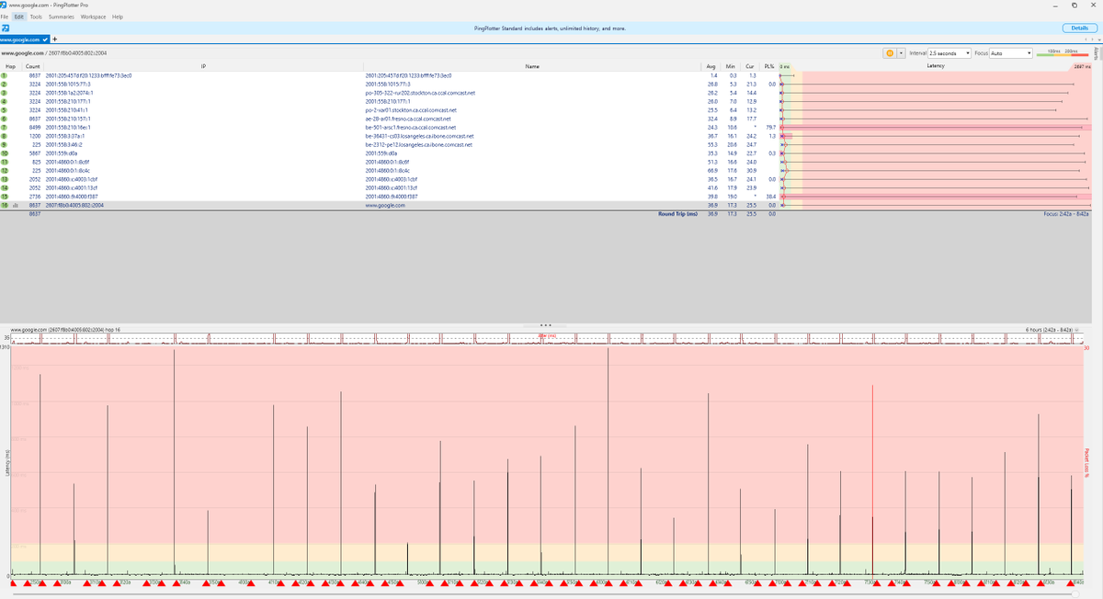Select the be-36431-cs03.losangeles.ca.ibone.comcast.net name cell
This screenshot has height=599, width=1103.
(x=419, y=136)
